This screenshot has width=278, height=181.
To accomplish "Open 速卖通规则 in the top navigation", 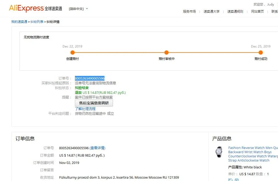I will [x=235, y=11].
